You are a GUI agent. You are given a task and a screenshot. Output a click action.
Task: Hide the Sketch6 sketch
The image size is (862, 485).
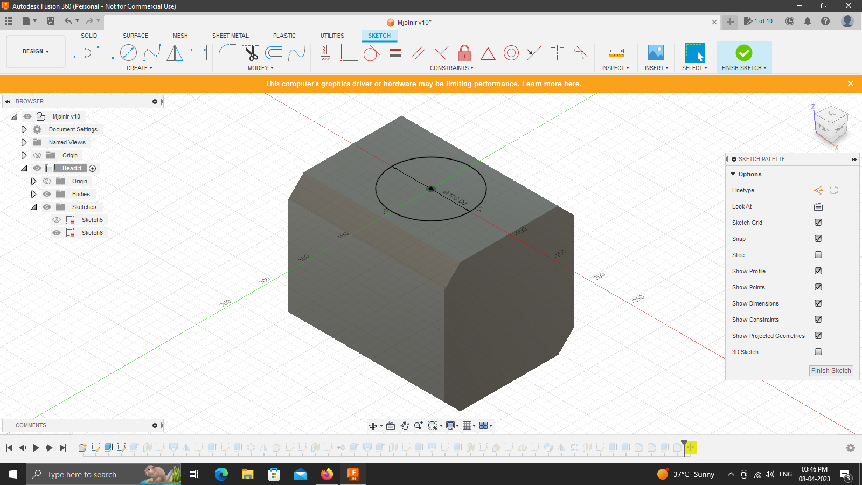click(57, 232)
